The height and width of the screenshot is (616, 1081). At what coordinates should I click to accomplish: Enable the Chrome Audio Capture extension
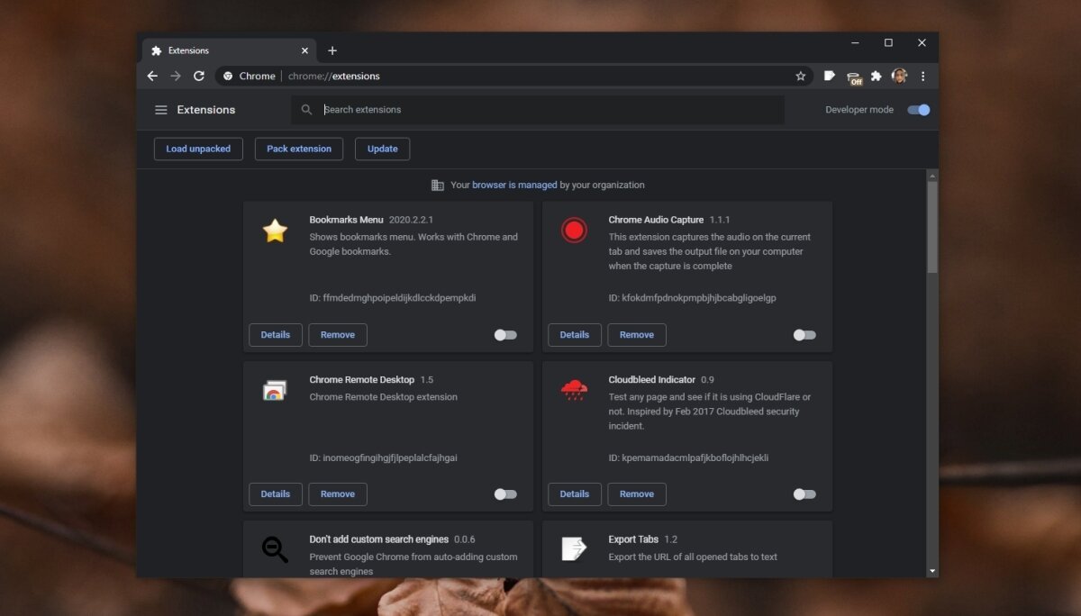[804, 335]
